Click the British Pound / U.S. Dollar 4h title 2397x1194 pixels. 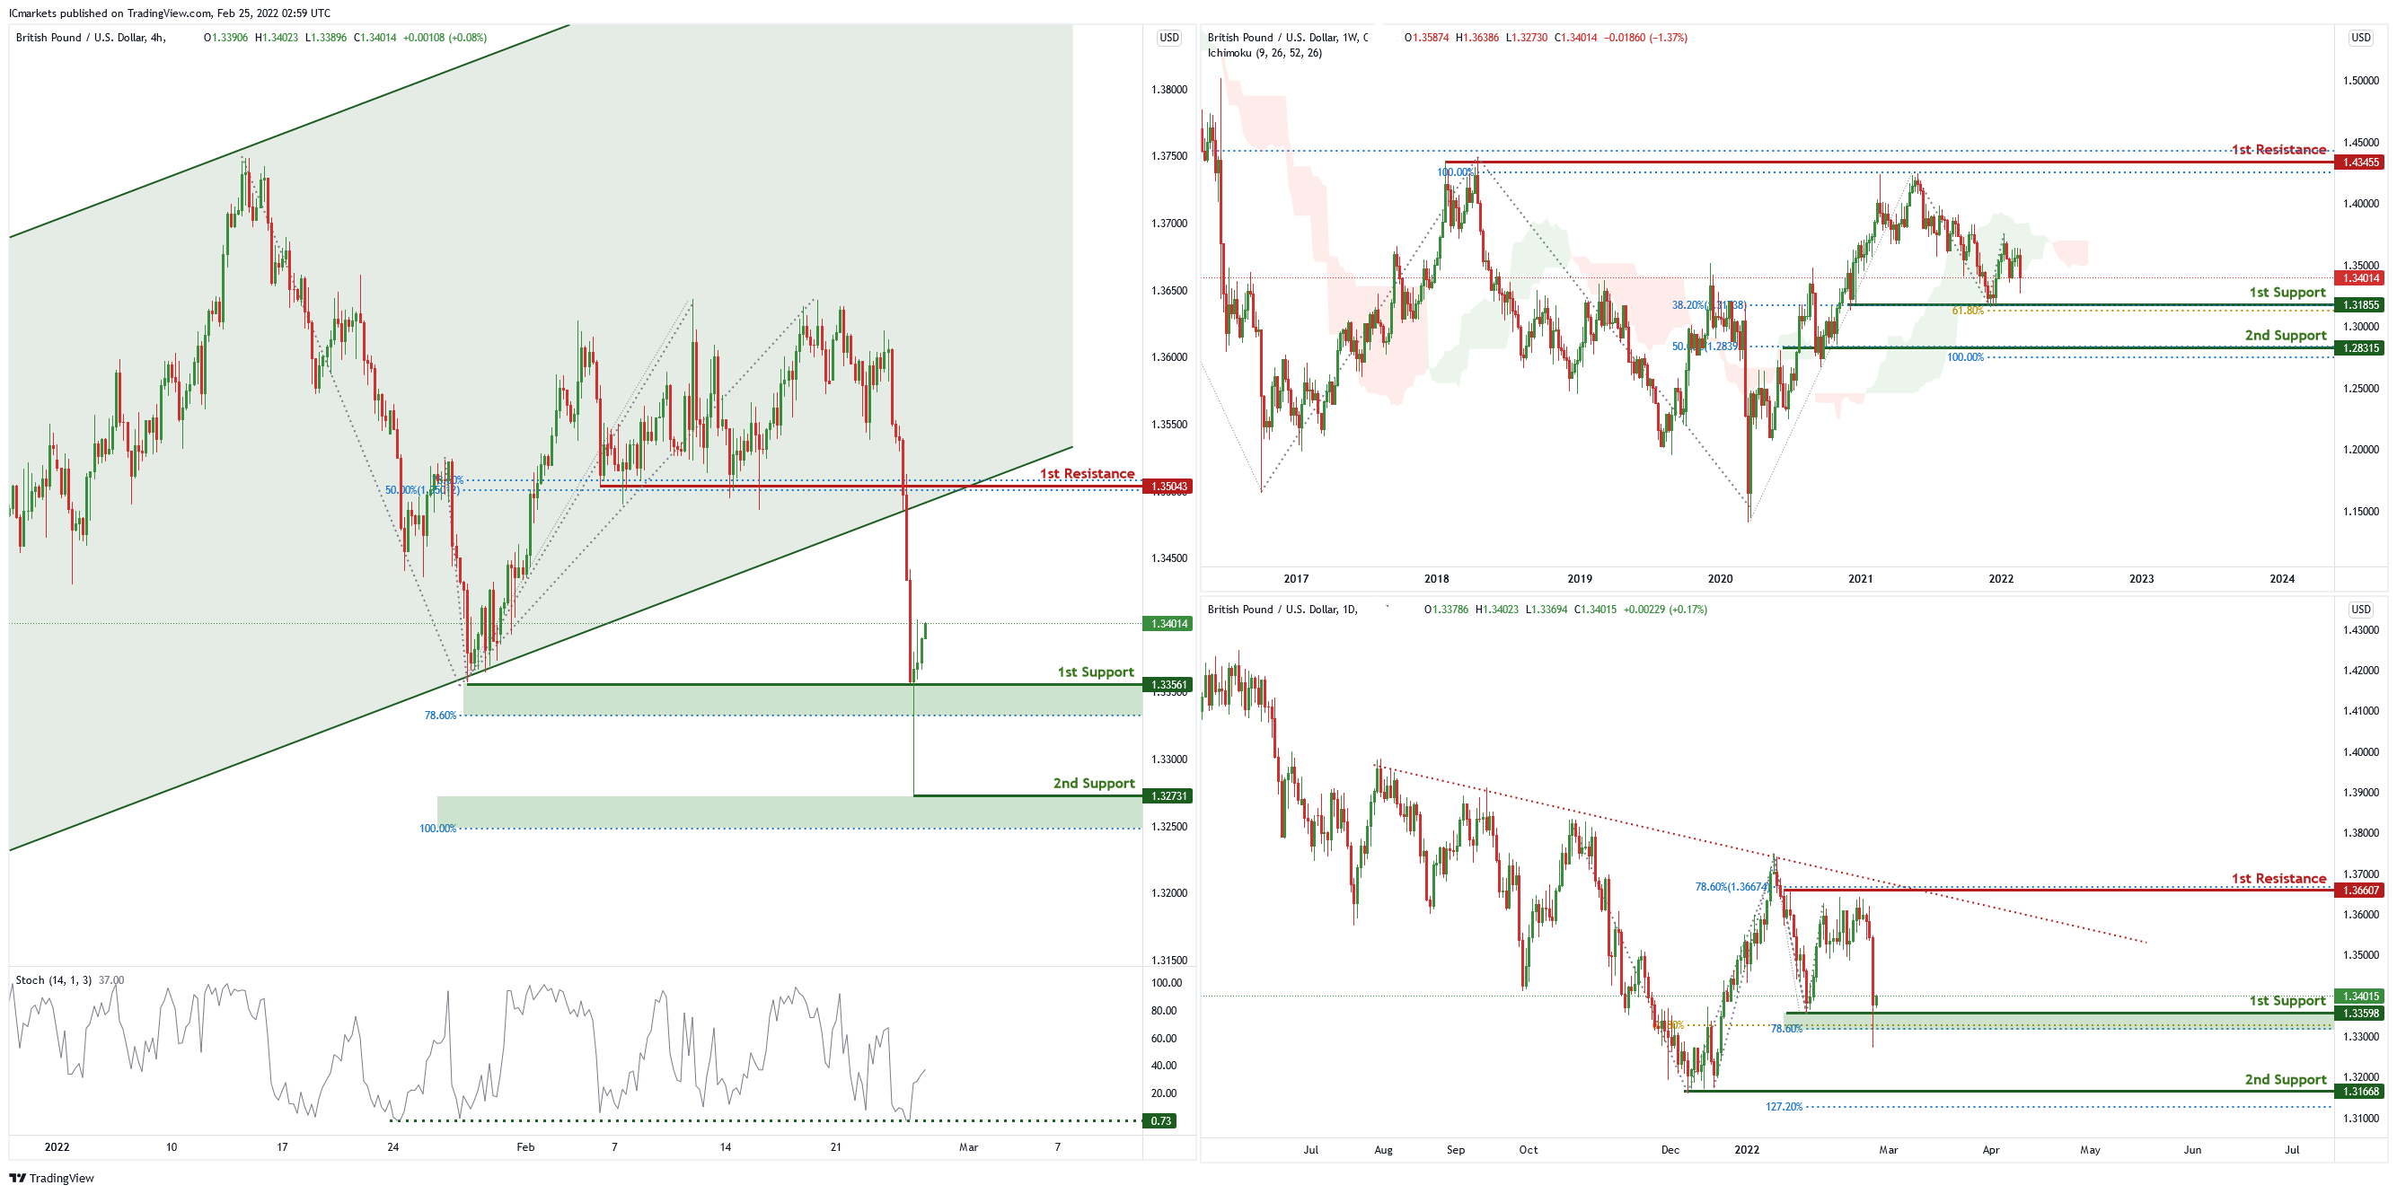(91, 37)
